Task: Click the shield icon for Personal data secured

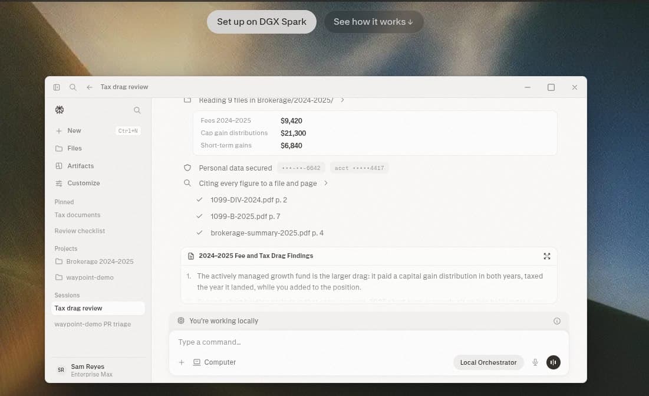Action: pos(187,168)
